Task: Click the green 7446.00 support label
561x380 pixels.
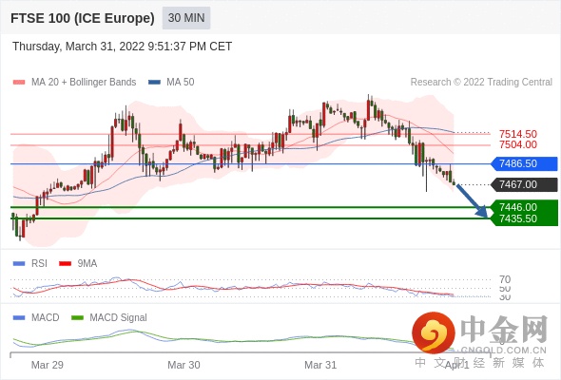Action: point(524,207)
